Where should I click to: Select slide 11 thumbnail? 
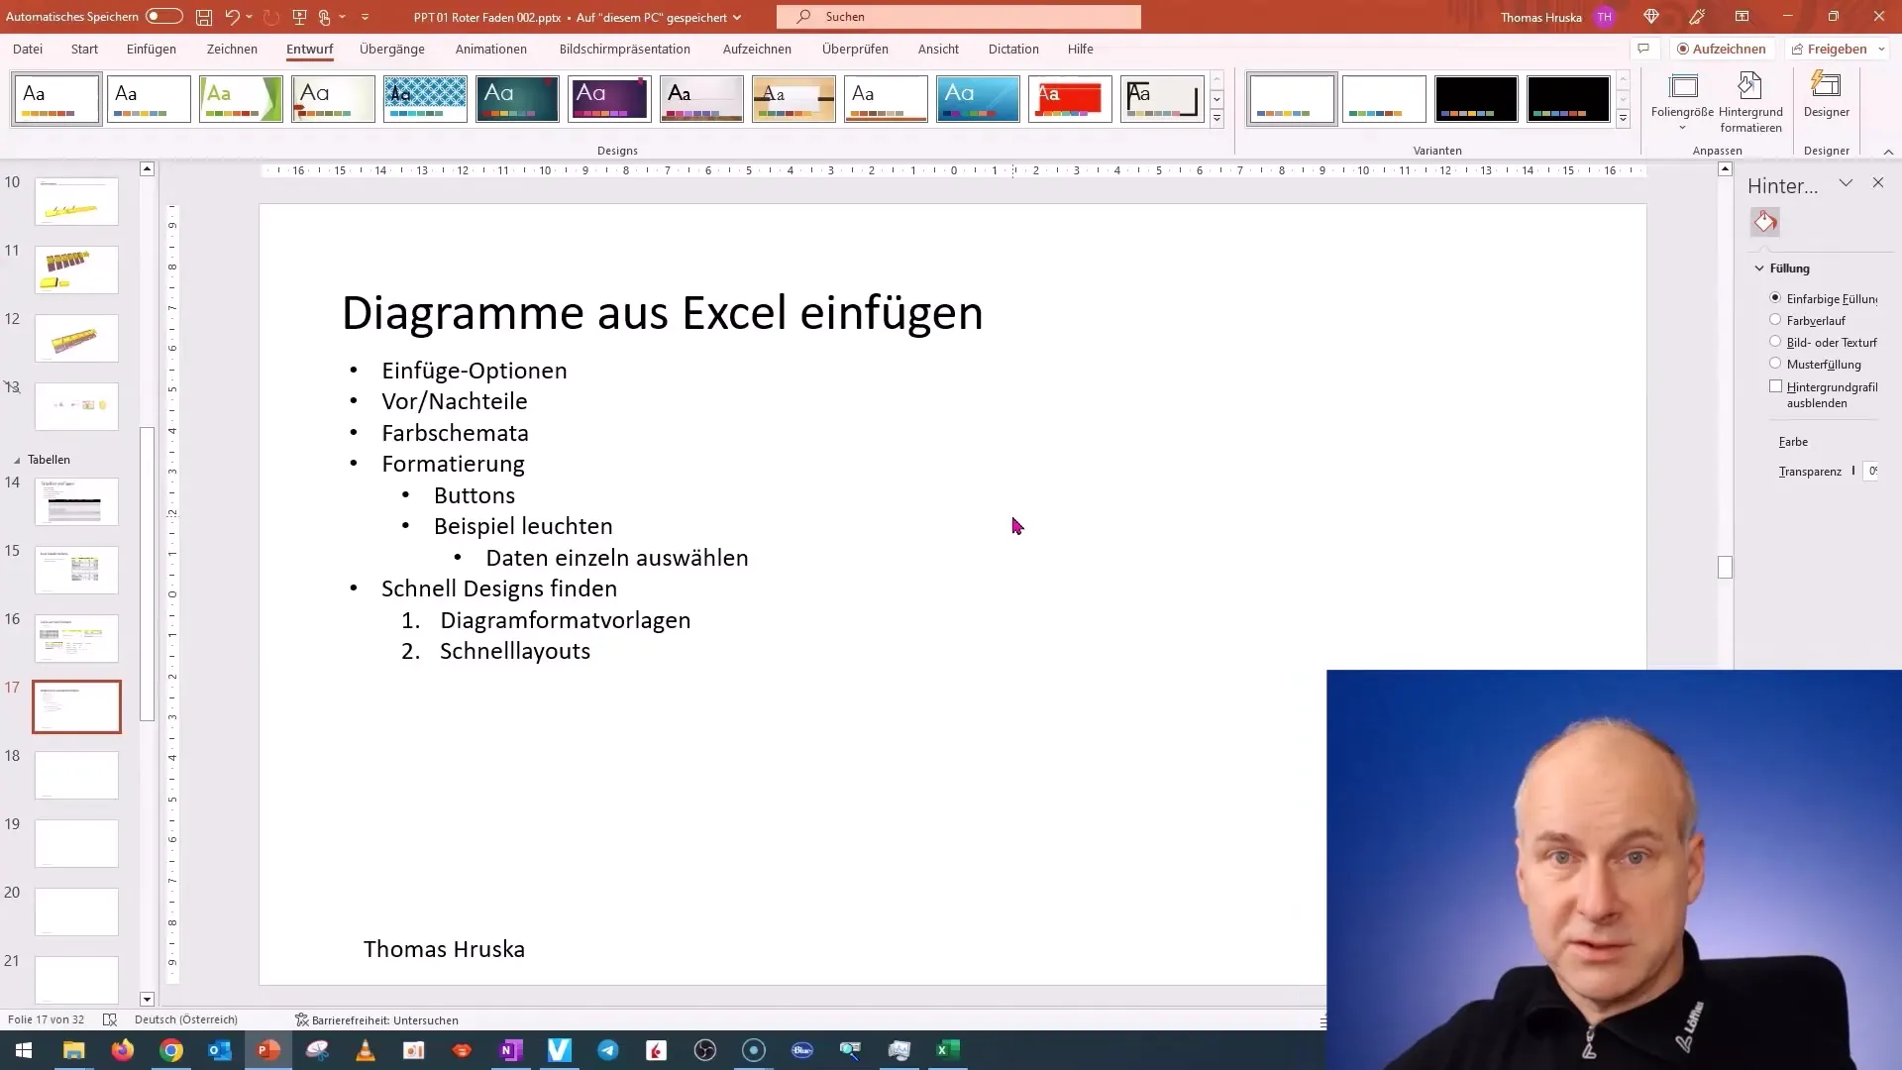76,269
